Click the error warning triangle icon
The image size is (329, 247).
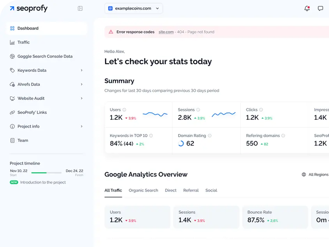point(111,32)
